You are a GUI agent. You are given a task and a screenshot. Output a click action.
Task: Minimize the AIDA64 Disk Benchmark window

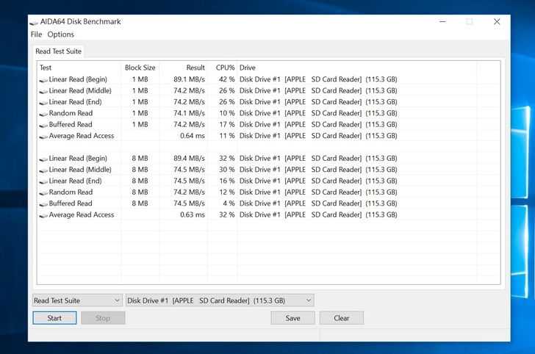click(442, 22)
